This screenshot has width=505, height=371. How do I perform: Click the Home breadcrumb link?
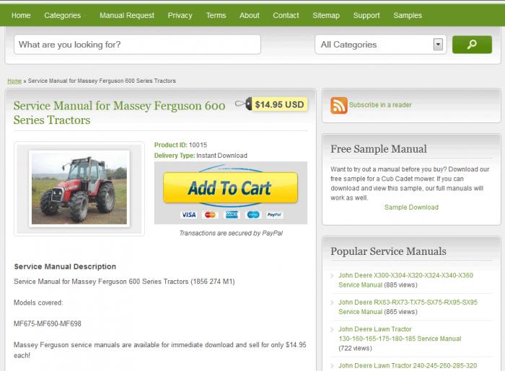tap(14, 81)
